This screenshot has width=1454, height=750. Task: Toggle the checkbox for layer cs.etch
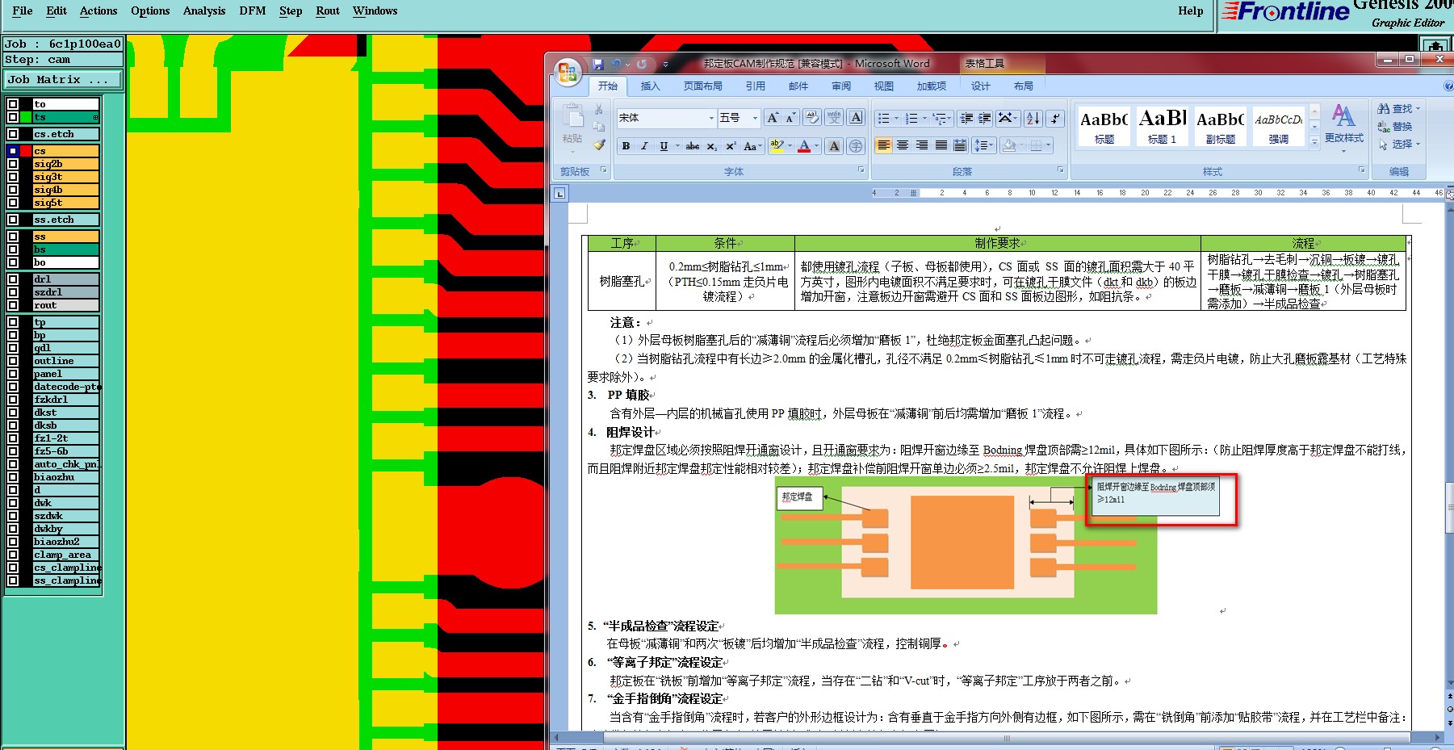(13, 134)
